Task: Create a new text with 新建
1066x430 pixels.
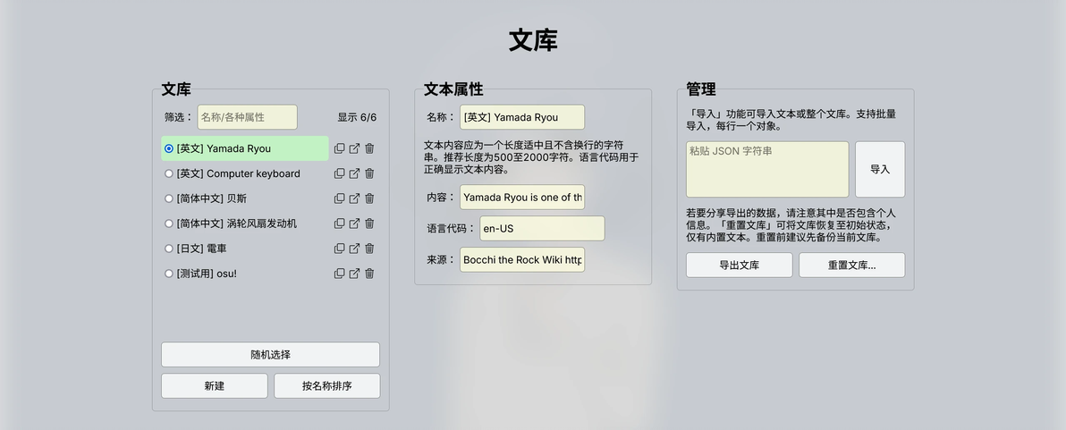Action: (x=214, y=386)
